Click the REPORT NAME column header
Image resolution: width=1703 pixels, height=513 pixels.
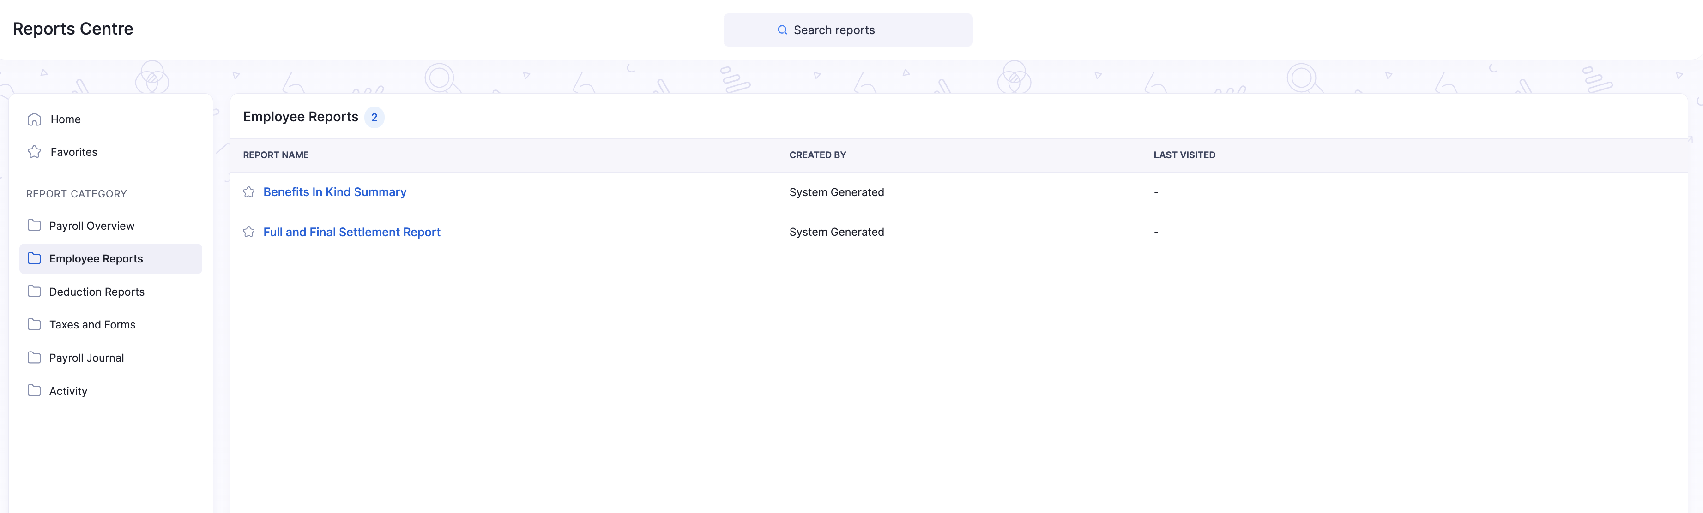276,155
